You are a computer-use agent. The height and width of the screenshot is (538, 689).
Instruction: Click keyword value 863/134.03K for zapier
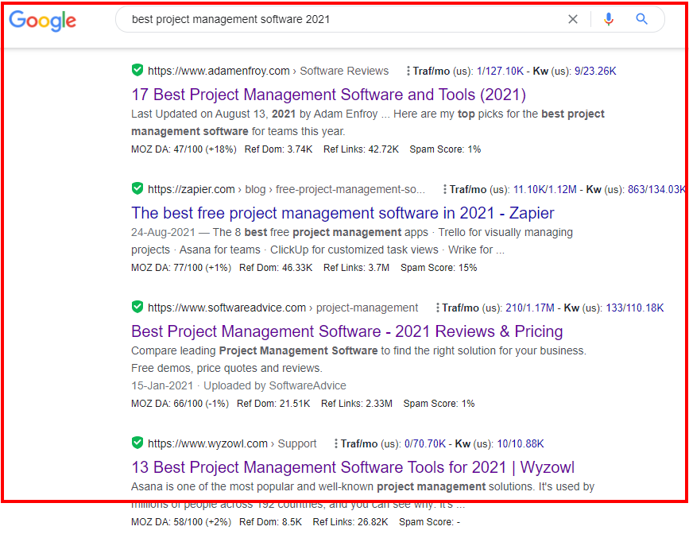[656, 189]
